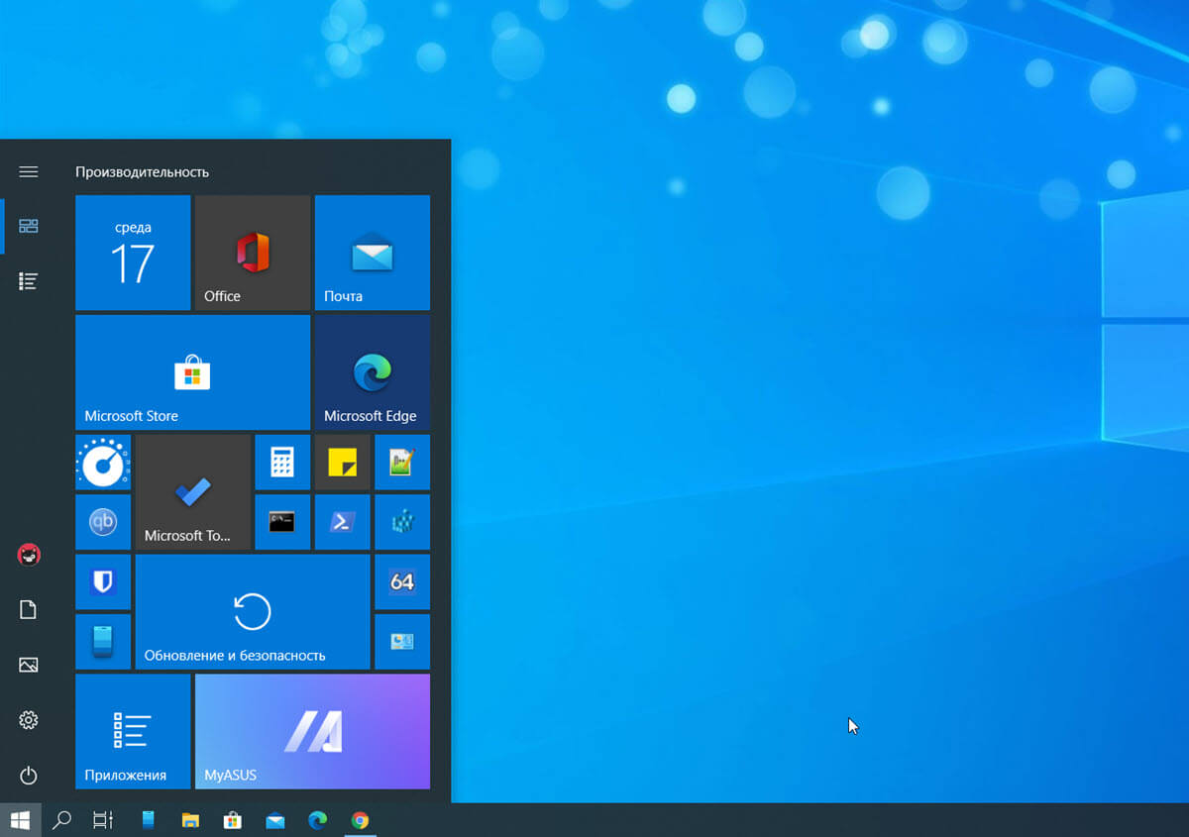The height and width of the screenshot is (837, 1189).
Task: Open Microsoft To Do tile
Action: [x=192, y=492]
